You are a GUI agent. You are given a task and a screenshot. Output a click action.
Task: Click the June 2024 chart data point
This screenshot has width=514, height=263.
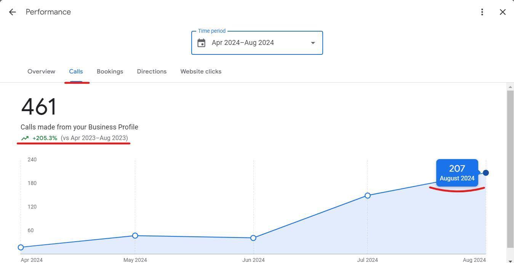tap(253, 238)
